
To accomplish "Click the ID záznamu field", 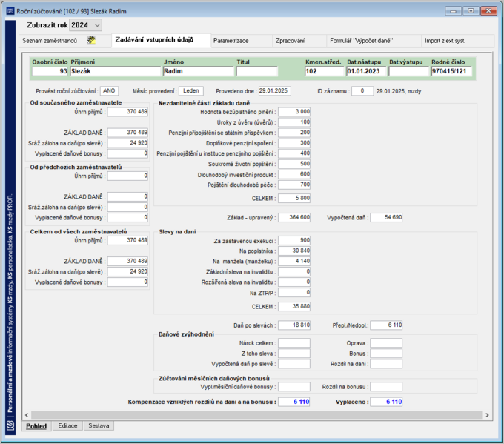I will 362,91.
